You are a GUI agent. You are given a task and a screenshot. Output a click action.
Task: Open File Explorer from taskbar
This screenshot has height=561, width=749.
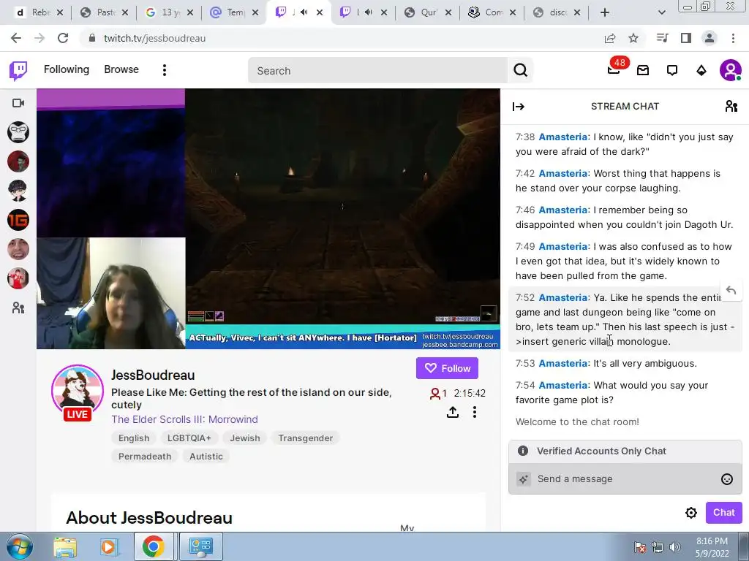coord(65,546)
